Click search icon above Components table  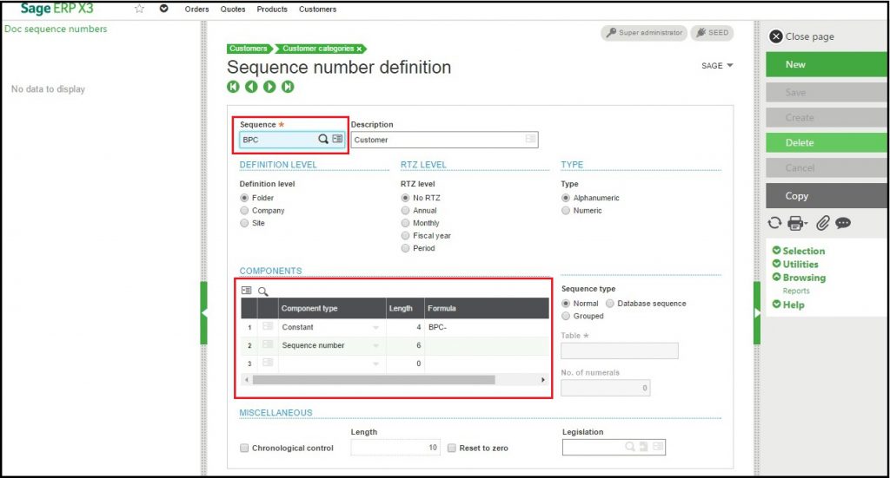click(x=263, y=291)
